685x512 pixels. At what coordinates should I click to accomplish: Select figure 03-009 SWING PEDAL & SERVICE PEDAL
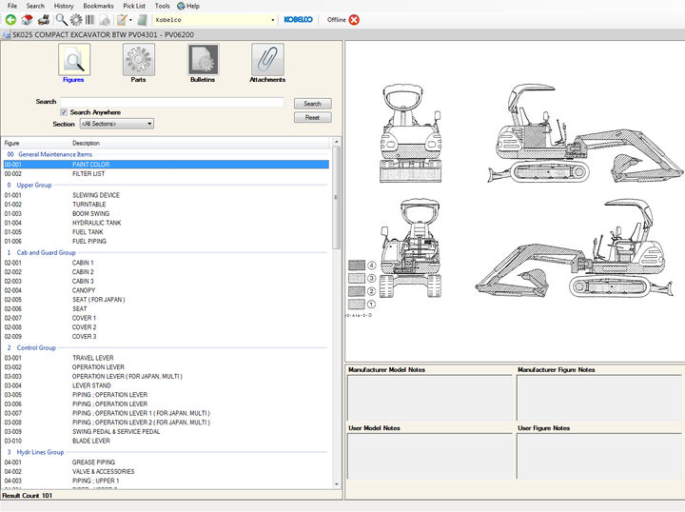click(166, 432)
